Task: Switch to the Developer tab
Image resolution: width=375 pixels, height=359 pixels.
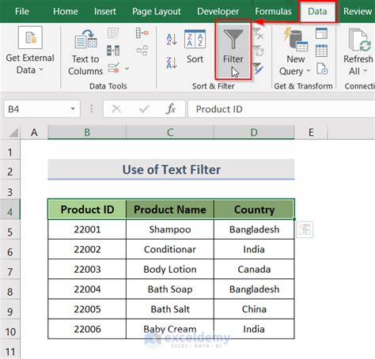Action: (218, 11)
